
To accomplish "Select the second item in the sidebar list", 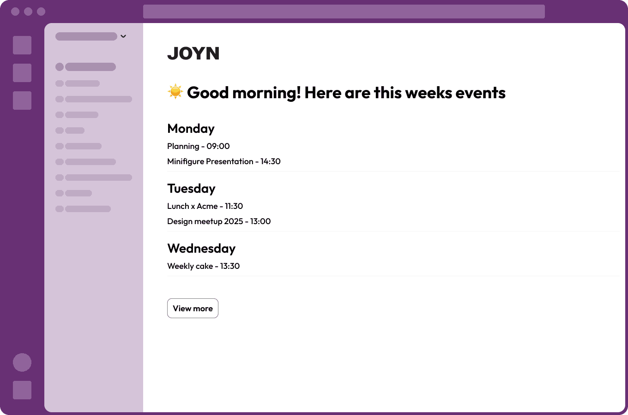I will [x=82, y=83].
